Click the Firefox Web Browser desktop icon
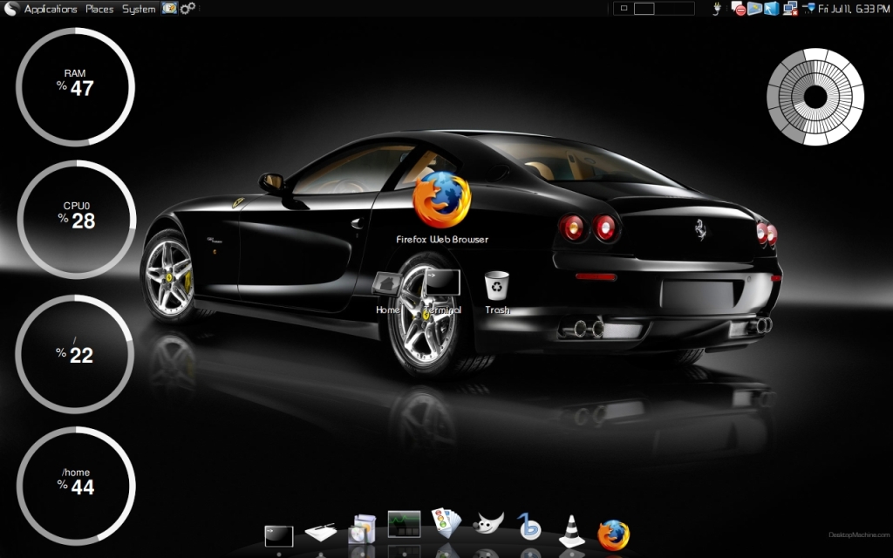Screen dimensions: 893x558 [x=442, y=200]
